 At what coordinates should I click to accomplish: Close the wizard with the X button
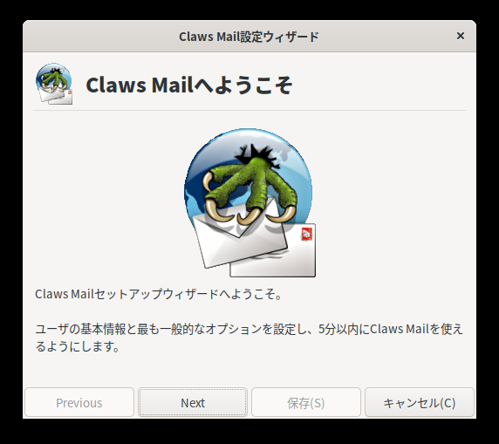pos(460,36)
